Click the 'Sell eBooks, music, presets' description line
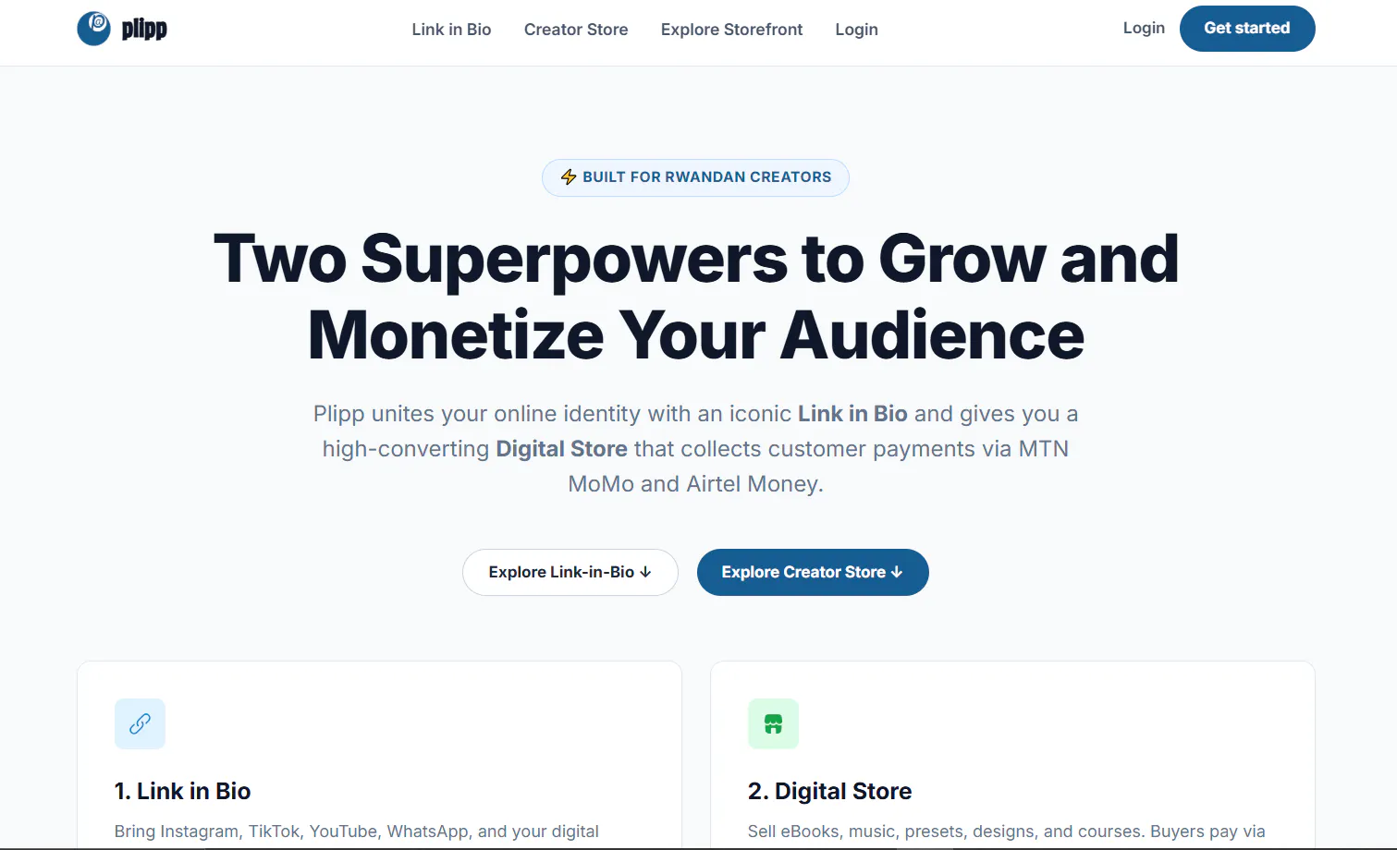Screen dimensions: 1397x850 click(x=1006, y=832)
